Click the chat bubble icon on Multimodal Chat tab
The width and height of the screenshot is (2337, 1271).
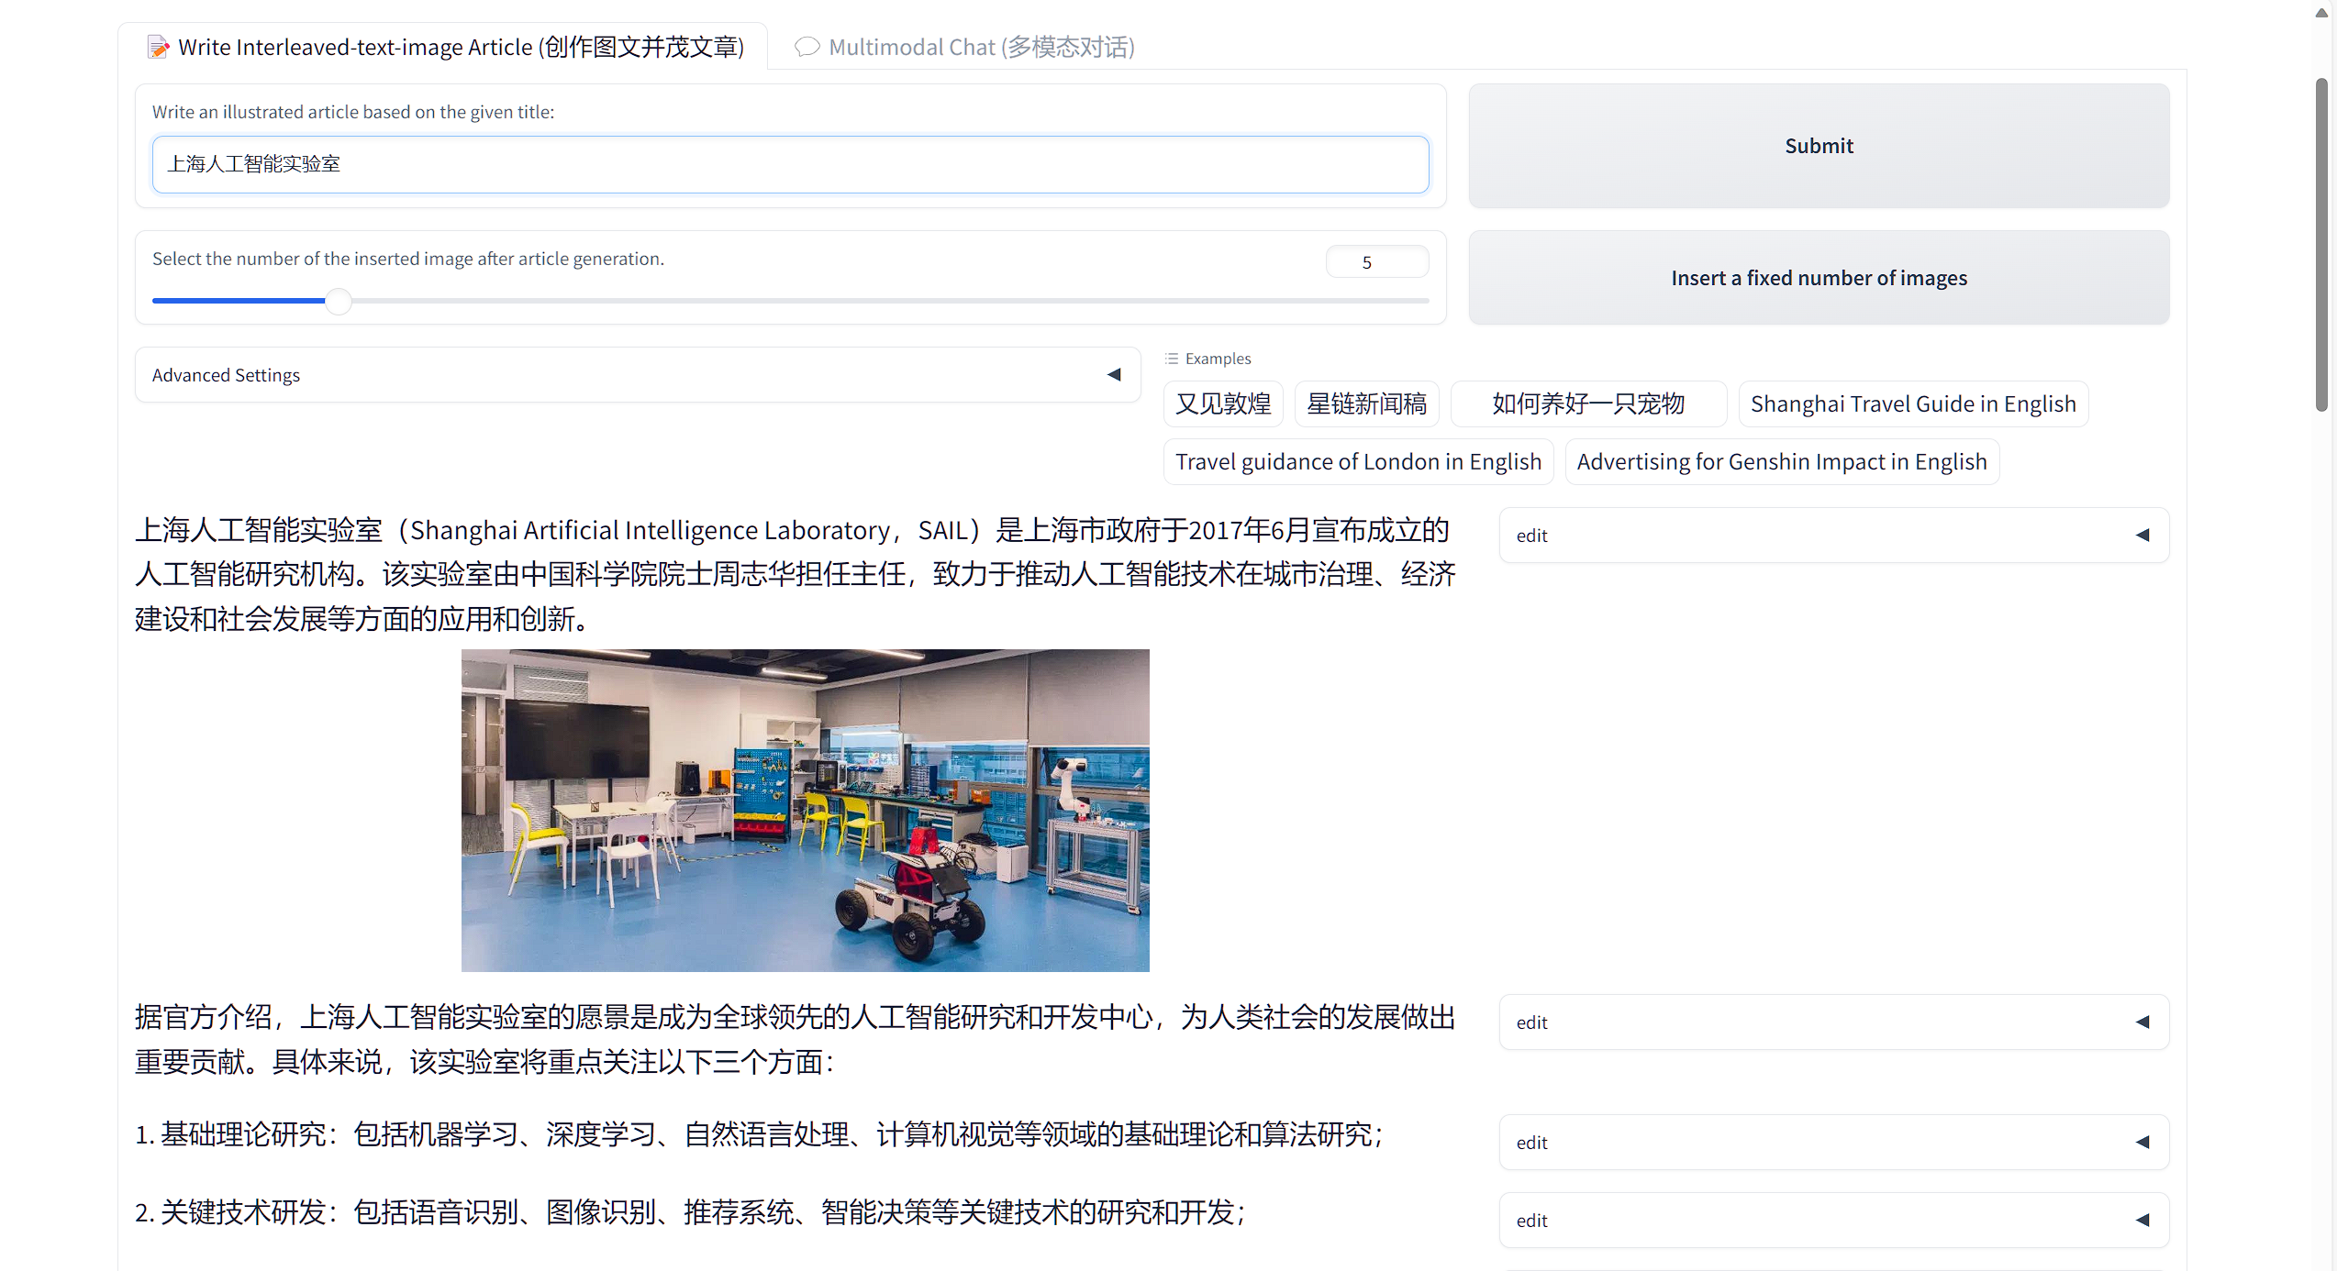807,47
